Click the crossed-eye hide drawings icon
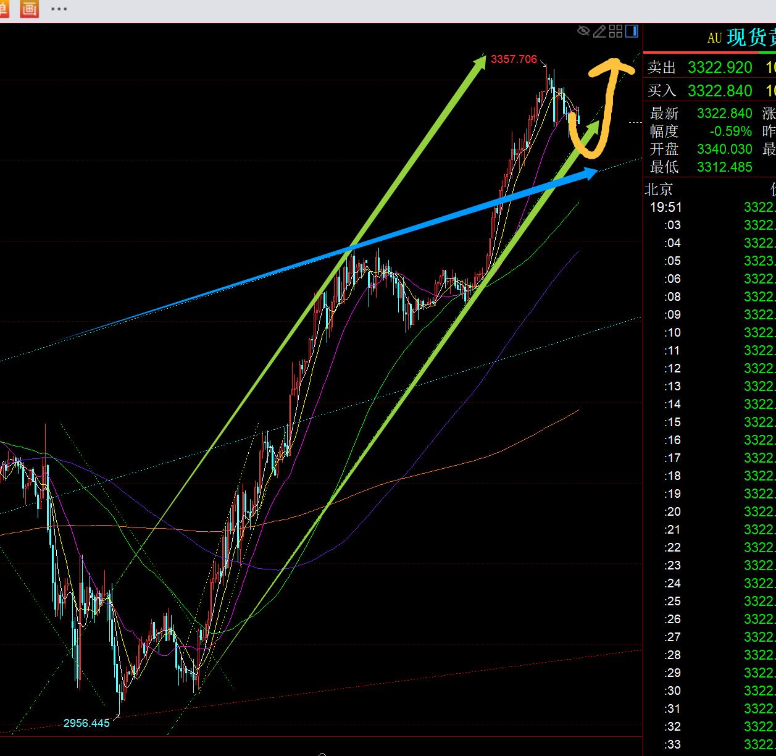The image size is (776, 756). [583, 31]
